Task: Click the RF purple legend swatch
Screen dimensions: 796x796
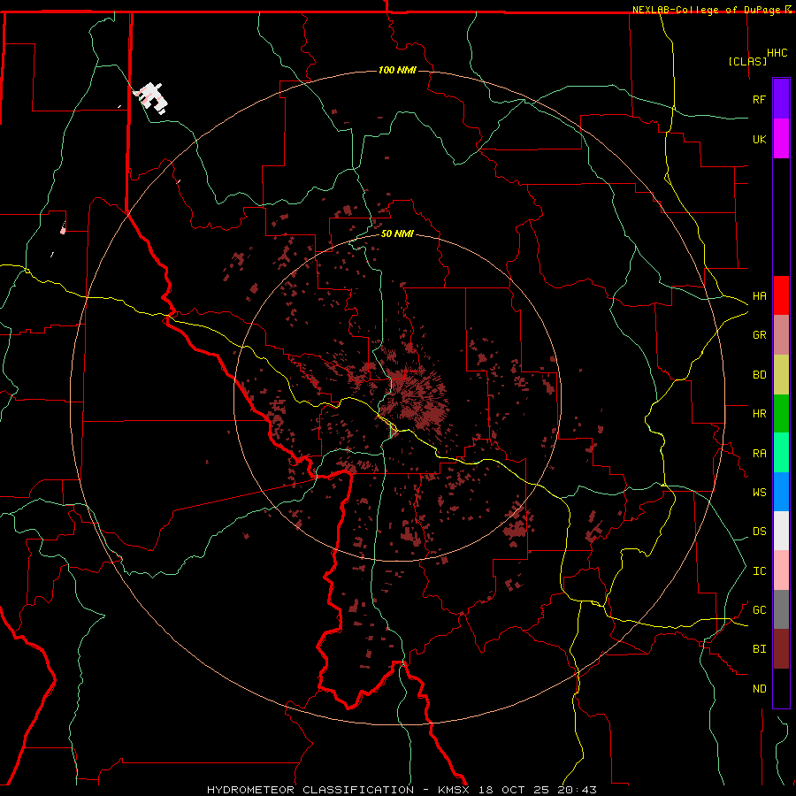Action: (x=781, y=99)
